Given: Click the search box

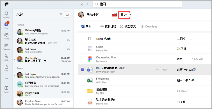Looking at the screenshot, I should (137, 4).
